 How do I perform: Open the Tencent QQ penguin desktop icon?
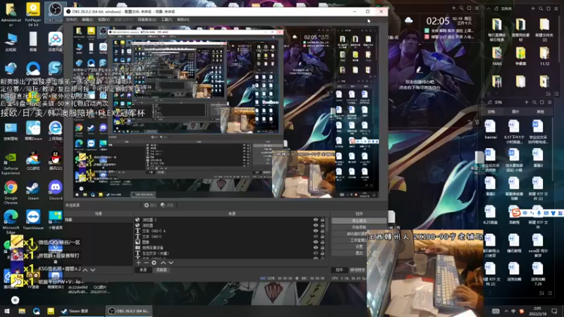[55, 161]
